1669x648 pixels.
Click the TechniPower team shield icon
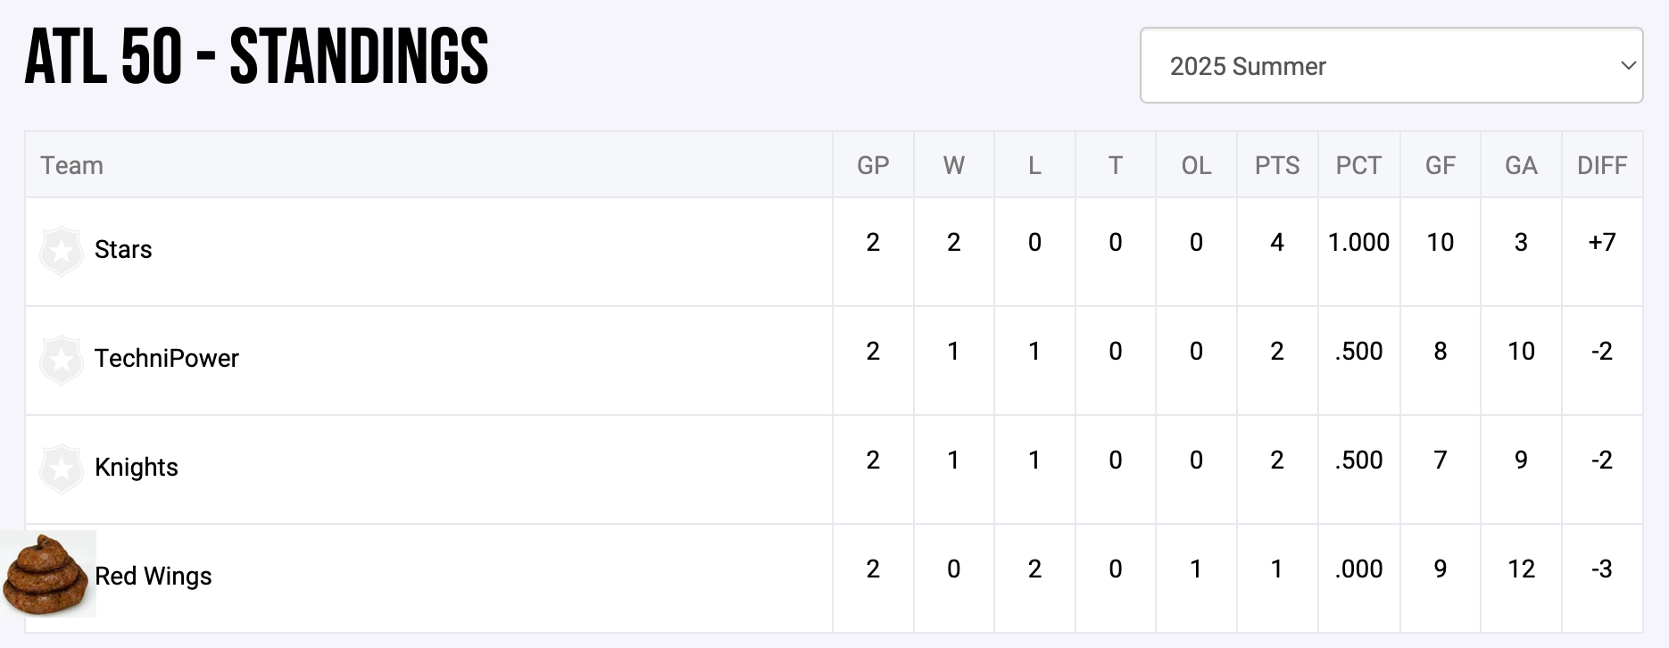coord(62,360)
